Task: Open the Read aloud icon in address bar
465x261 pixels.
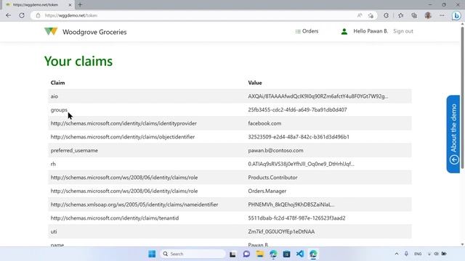Action: (x=360, y=15)
